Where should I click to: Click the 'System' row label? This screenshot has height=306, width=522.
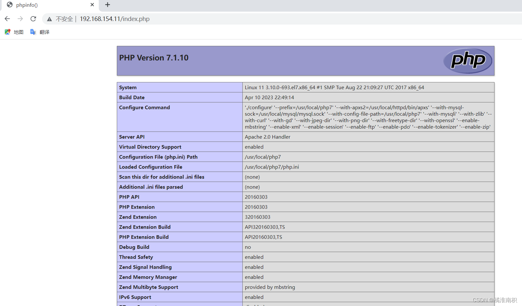coord(128,88)
